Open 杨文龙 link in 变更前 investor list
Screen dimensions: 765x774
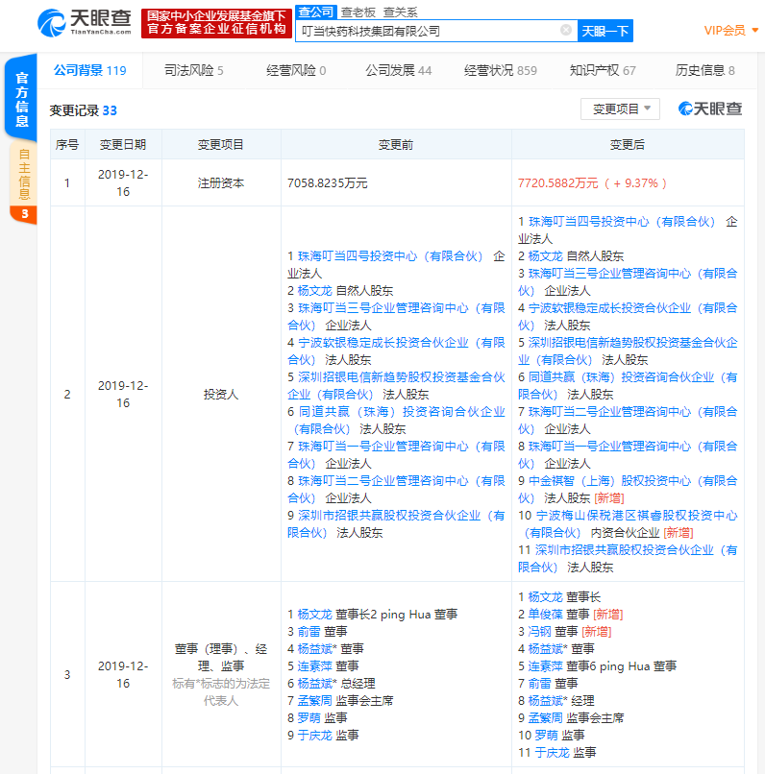[314, 290]
